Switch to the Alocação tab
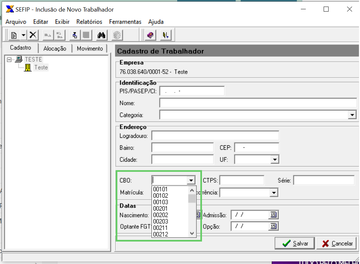This screenshot has width=360, height=264. coord(55,49)
